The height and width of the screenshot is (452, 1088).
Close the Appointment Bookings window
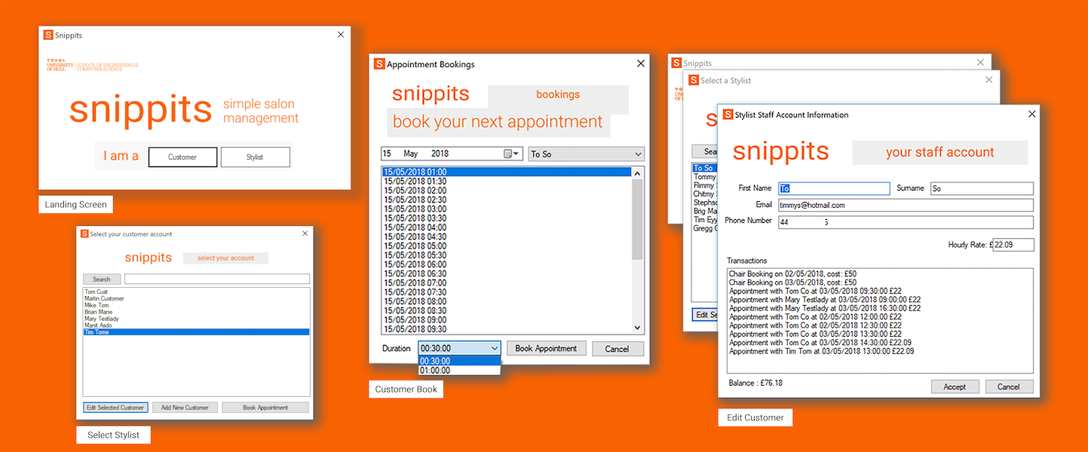click(x=641, y=64)
